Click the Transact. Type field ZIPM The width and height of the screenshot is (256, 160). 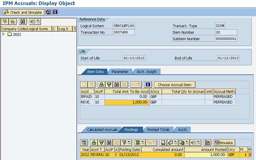(220, 26)
